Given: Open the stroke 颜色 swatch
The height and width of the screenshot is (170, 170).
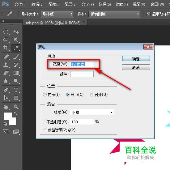Looking at the screenshot, I should pos(82,74).
